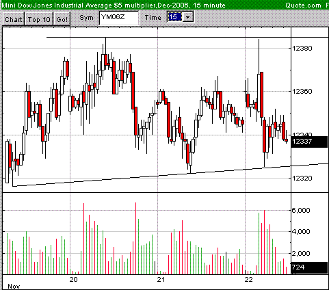Click the 12380 price axis label

point(302,48)
